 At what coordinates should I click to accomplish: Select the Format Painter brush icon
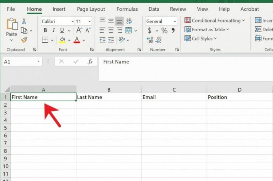point(24,39)
